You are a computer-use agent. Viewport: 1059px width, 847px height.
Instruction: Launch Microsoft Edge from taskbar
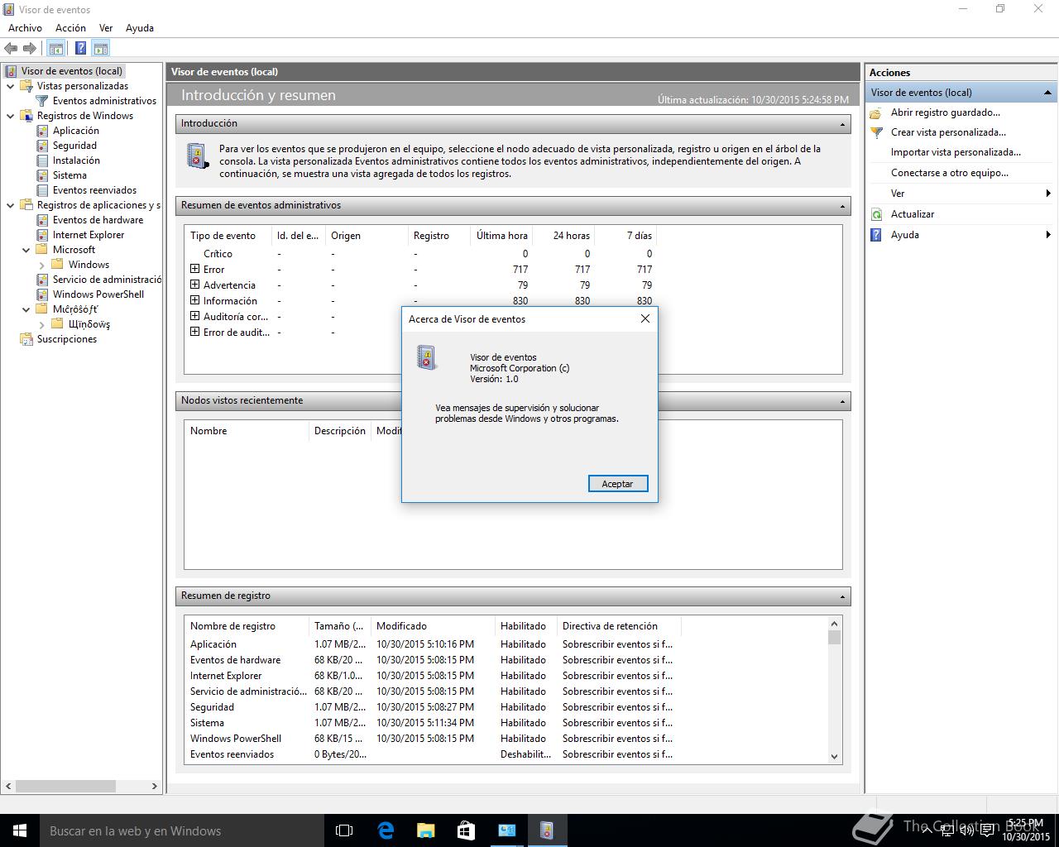pyautogui.click(x=386, y=830)
